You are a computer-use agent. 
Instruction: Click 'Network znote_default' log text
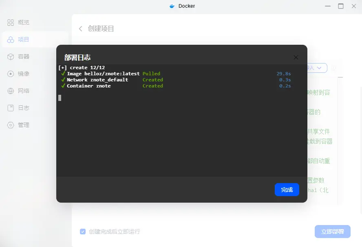coord(97,80)
